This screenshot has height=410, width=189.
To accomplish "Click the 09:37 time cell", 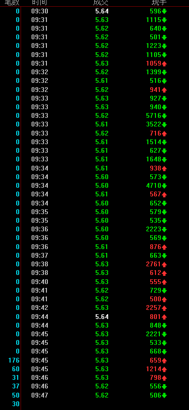I will (40, 255).
